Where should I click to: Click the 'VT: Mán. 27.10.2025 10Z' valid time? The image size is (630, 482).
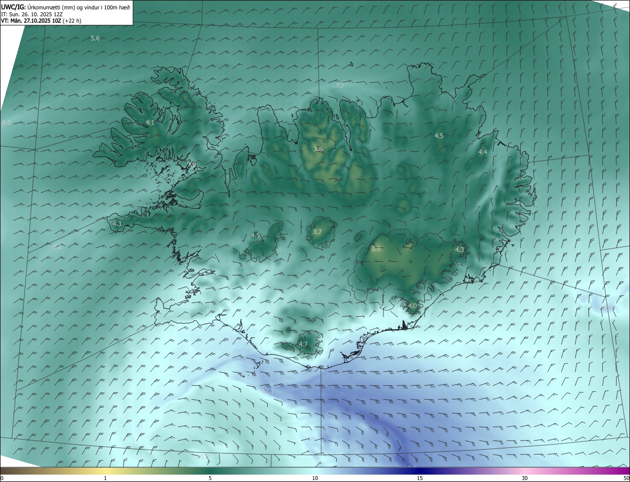click(31, 21)
